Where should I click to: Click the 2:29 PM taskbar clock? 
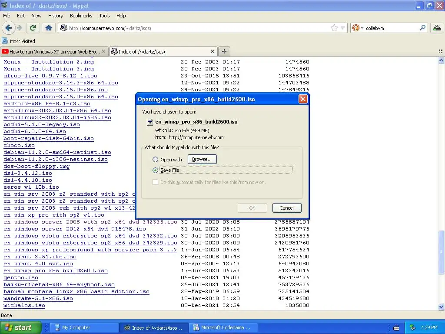tap(429, 327)
